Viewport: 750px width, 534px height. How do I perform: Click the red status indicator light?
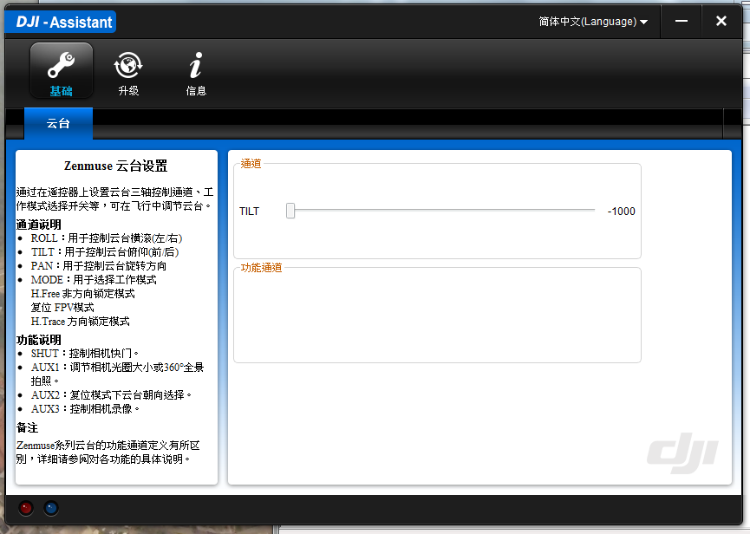pos(26,508)
